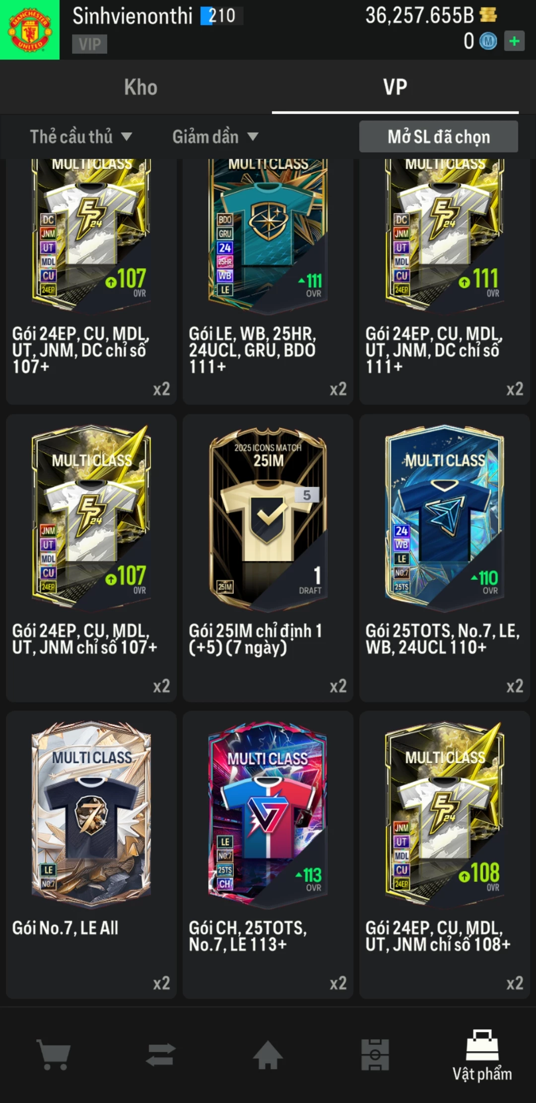Switch to the Kho tab
Screen dimensions: 536x1103
click(x=141, y=87)
